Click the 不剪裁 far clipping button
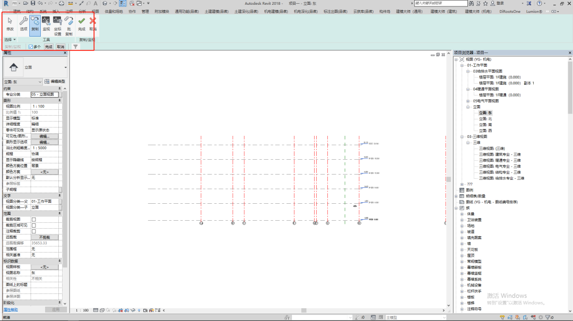Image resolution: width=573 pixels, height=321 pixels. (x=45, y=237)
